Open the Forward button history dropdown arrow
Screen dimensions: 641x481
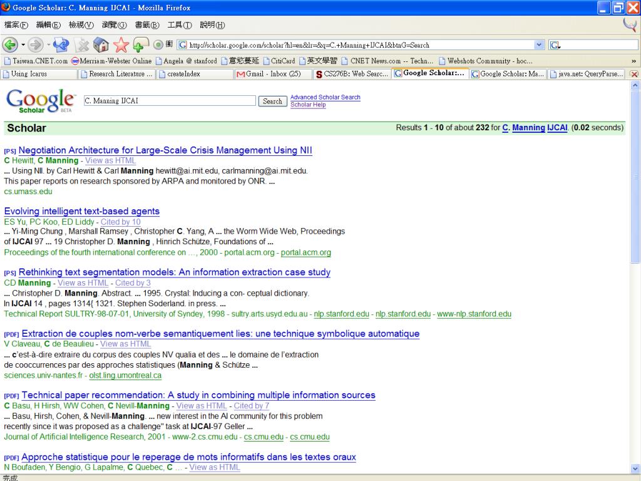tap(49, 44)
